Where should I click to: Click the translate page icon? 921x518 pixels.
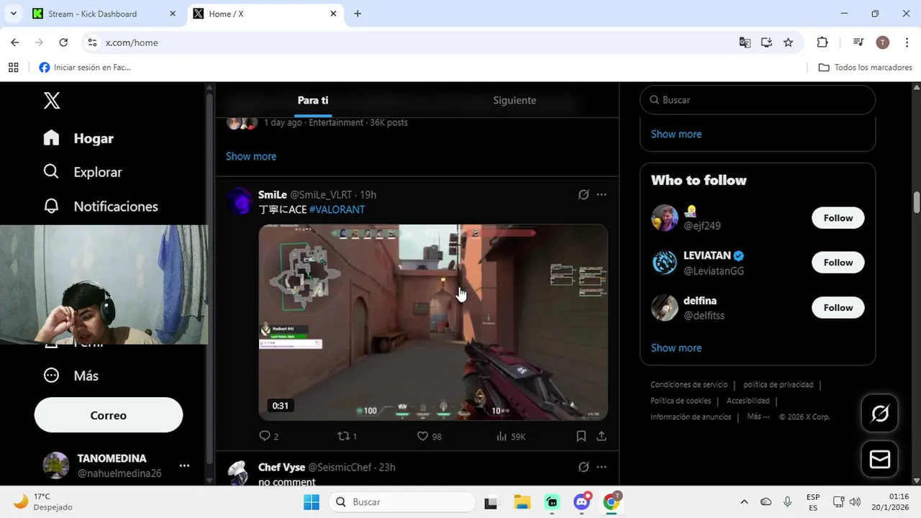tap(745, 42)
